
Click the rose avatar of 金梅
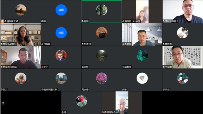81,101
